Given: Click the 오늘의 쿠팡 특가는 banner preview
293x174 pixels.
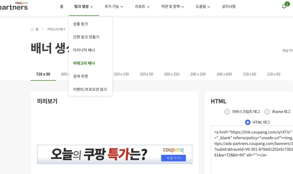Looking at the screenshot, I should pyautogui.click(x=115, y=154).
